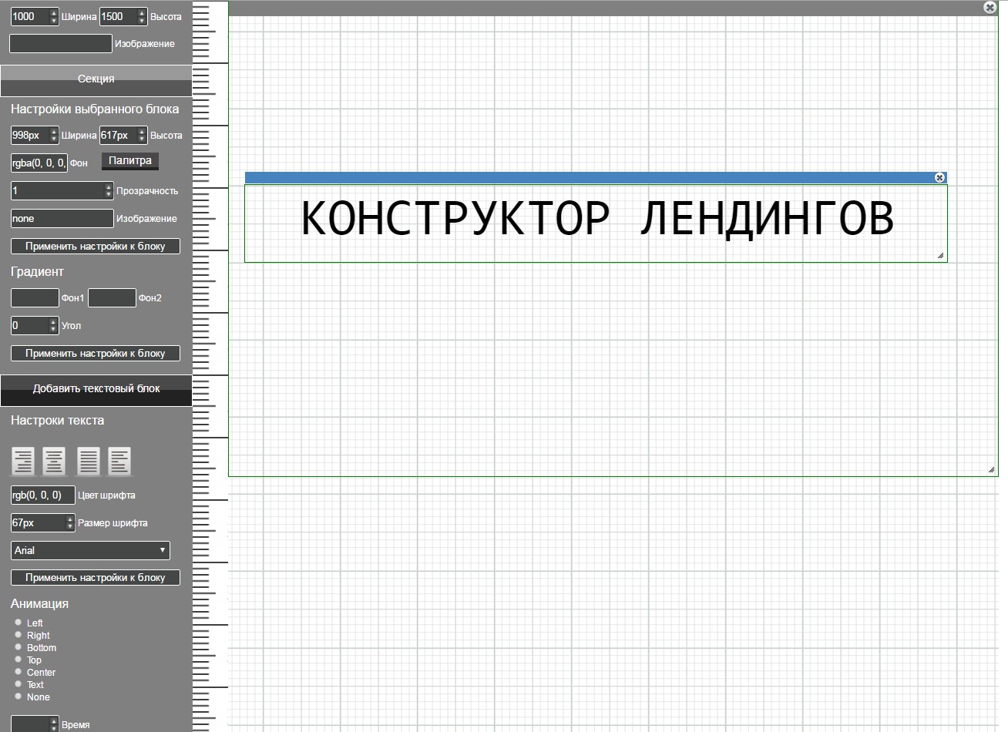This screenshot has height=732, width=1008.
Task: Click the section's bottom-right corner handle
Action: 992,470
